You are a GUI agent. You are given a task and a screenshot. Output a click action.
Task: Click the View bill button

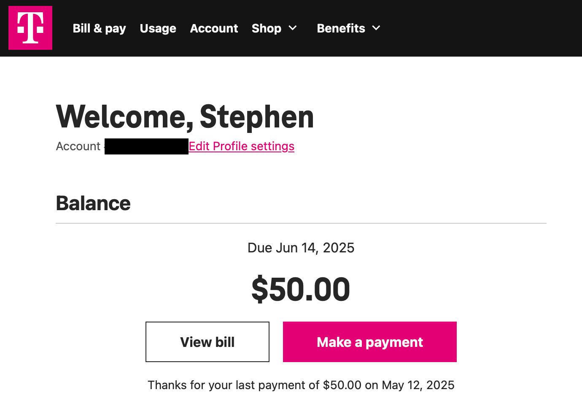coord(207,342)
